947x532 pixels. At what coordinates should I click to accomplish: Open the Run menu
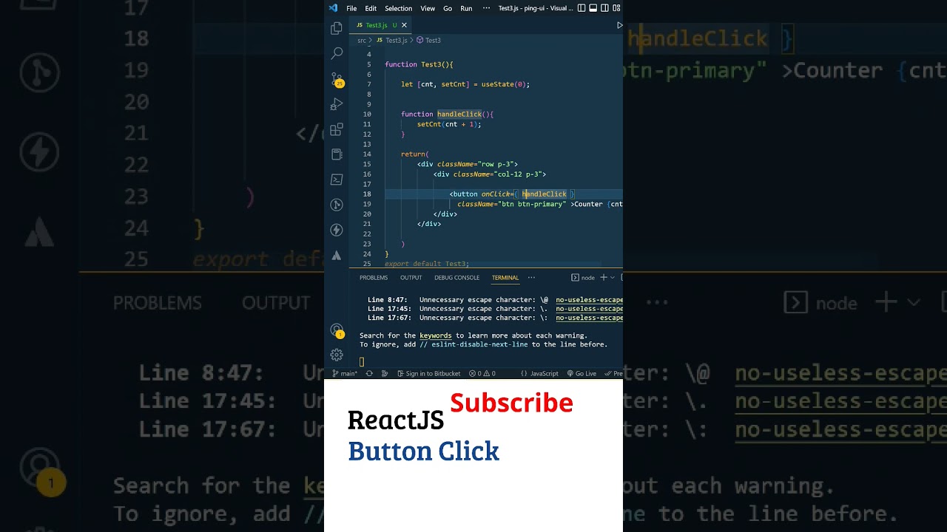point(466,8)
